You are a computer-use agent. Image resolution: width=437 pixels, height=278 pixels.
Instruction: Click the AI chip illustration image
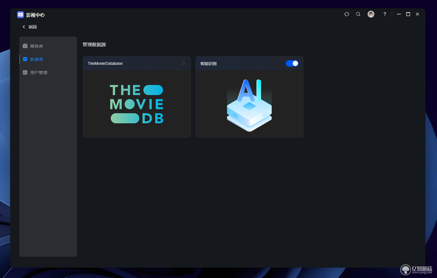click(x=250, y=105)
